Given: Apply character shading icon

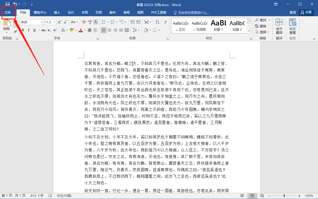Looking at the screenshot, I should point(90,30).
